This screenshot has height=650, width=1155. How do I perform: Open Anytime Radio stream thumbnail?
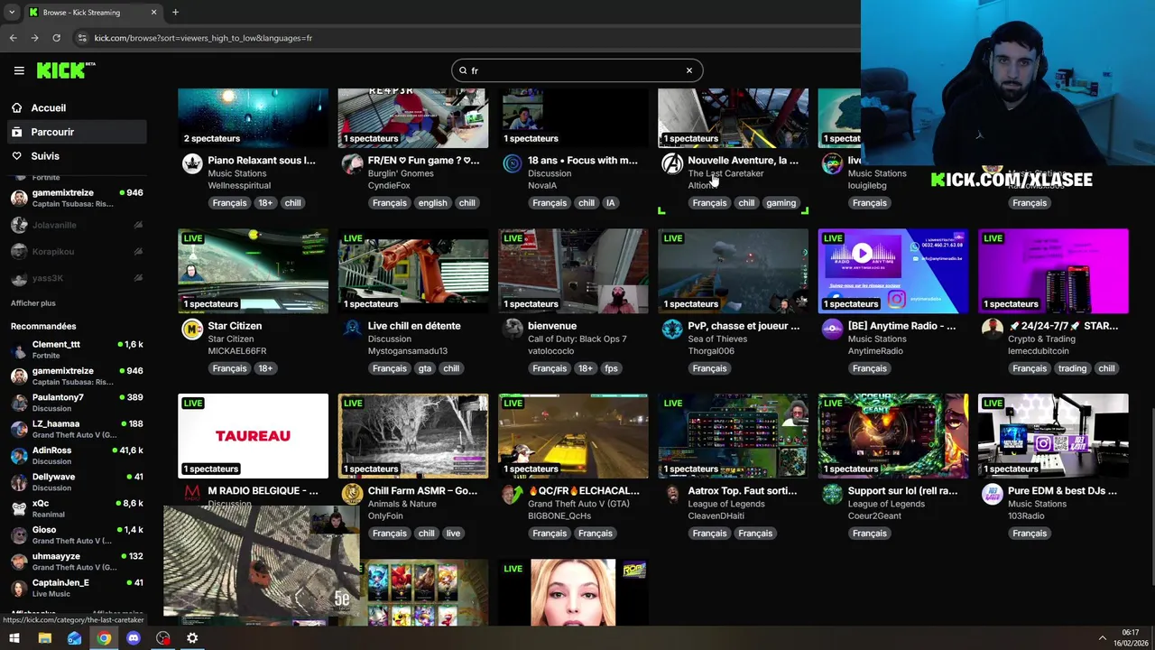[x=893, y=271]
